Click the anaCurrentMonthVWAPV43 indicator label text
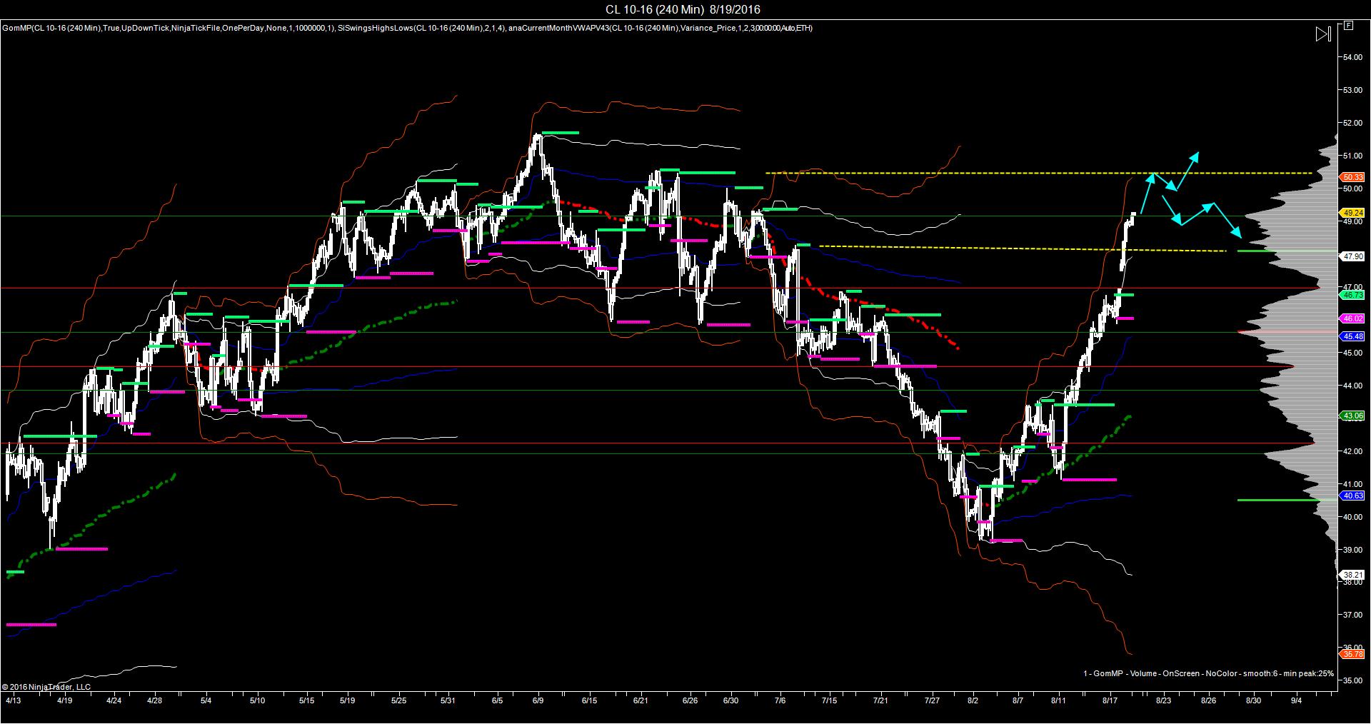 (660, 28)
